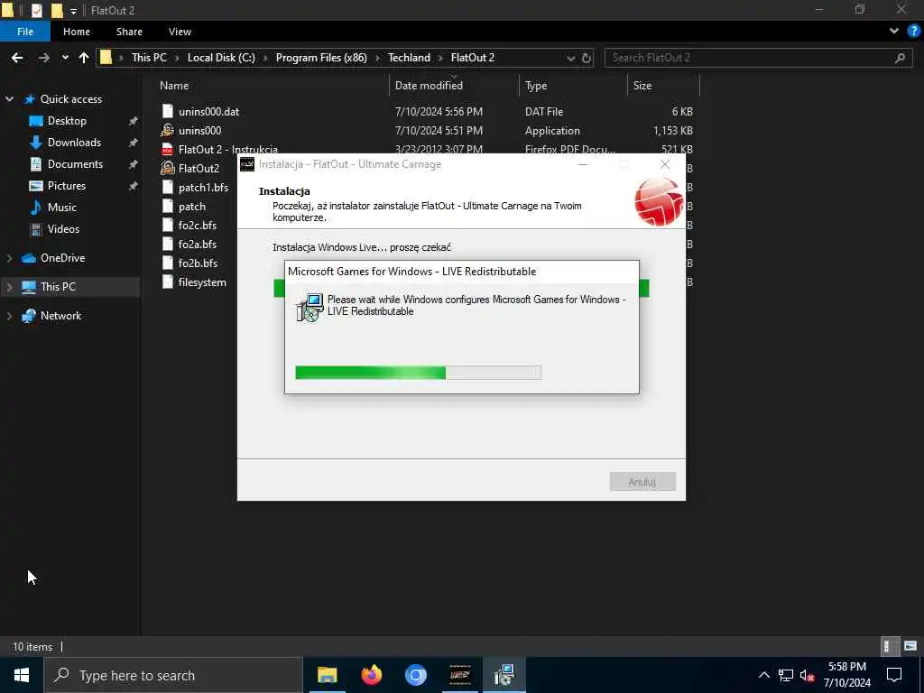
Task: Open the recent locations dropdown arrow
Action: coord(65,58)
